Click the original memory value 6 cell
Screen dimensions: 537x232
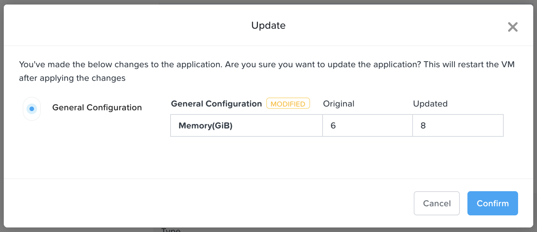tap(368, 125)
